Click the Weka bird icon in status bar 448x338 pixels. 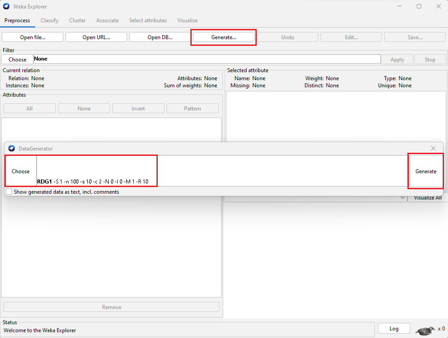pyautogui.click(x=425, y=330)
